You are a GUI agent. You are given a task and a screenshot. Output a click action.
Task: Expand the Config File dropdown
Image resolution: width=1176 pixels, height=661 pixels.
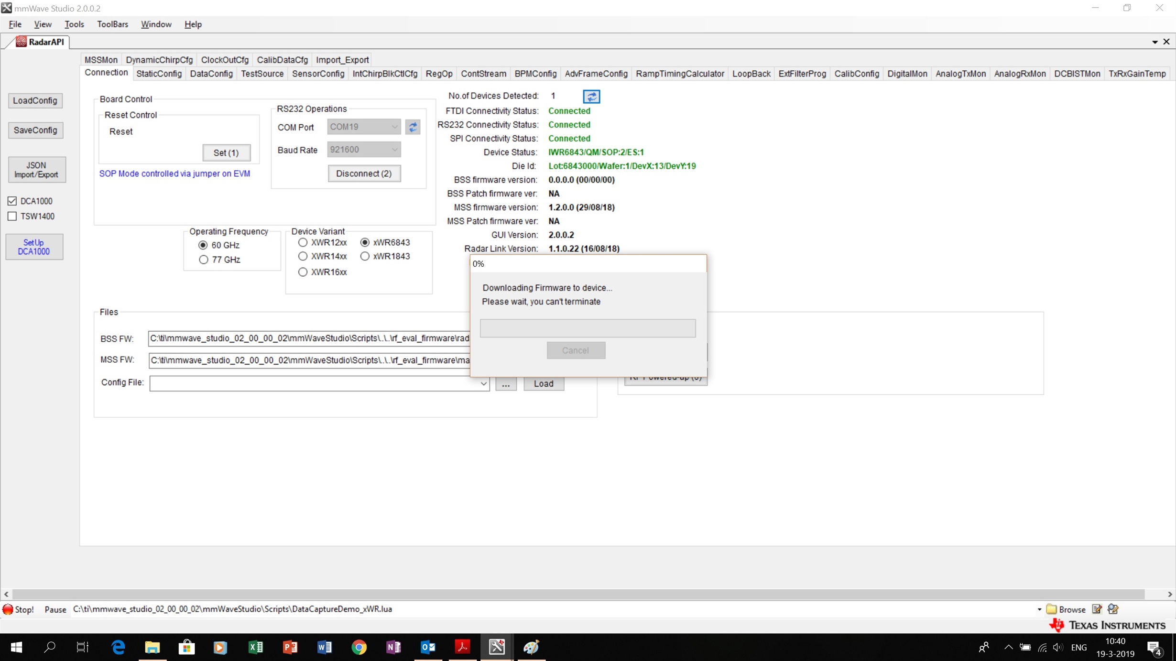[483, 383]
